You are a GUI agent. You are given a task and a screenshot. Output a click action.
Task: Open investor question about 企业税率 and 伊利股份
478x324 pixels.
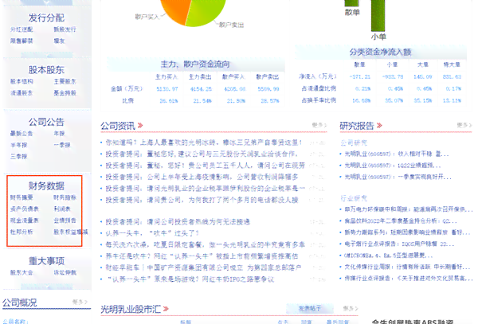point(206,189)
